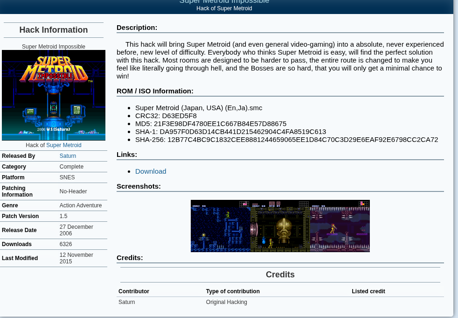
Task: Click the Screenshots heading
Action: (139, 186)
